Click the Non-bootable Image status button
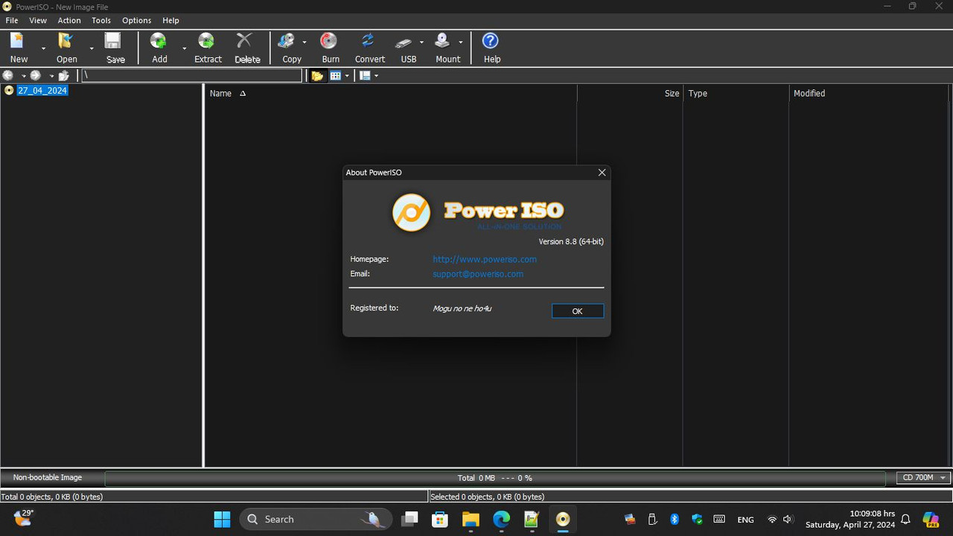Screen dimensions: 953x536 pos(48,477)
